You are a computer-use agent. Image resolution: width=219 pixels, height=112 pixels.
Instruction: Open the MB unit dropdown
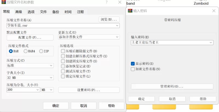point(47,90)
